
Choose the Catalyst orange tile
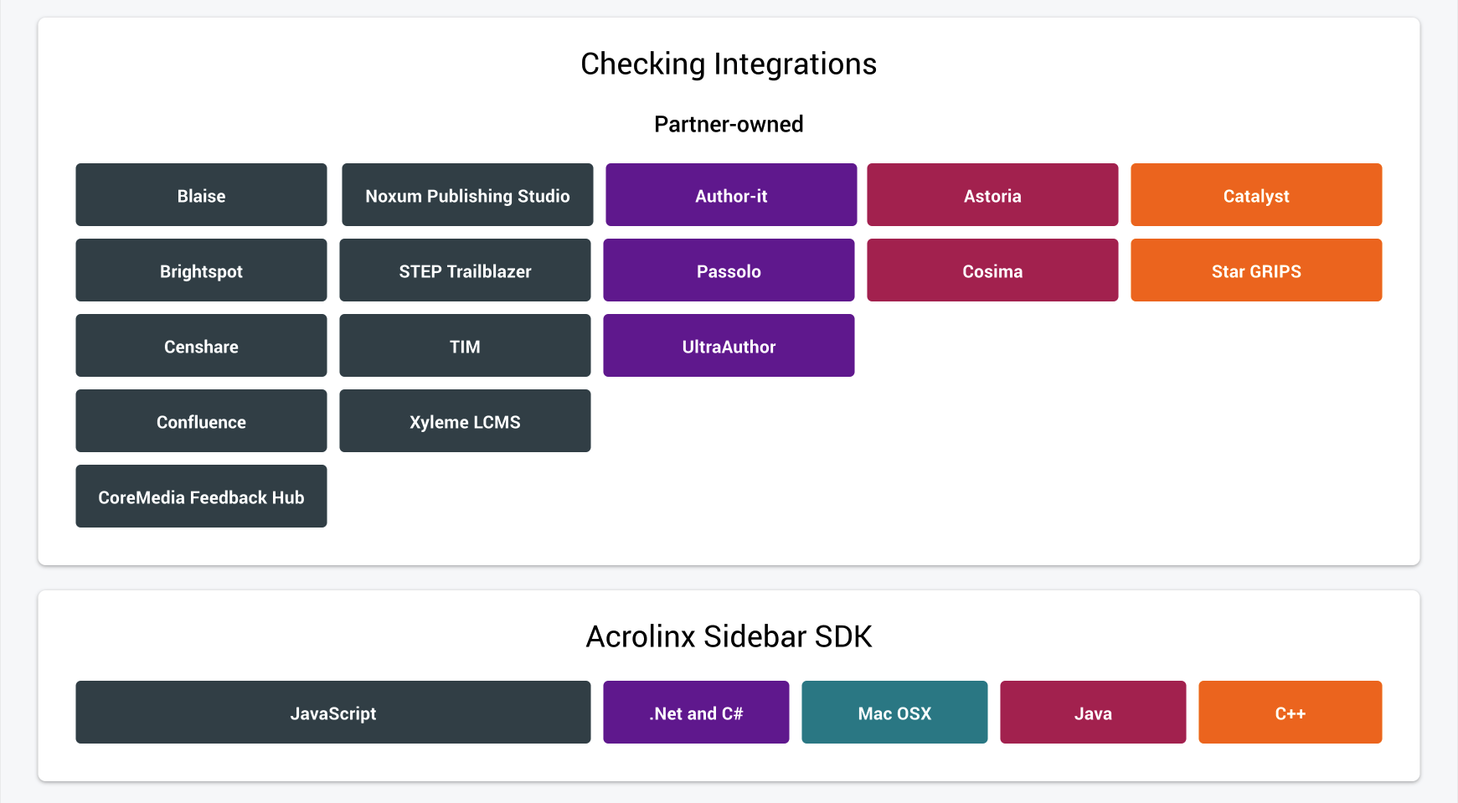coord(1256,194)
